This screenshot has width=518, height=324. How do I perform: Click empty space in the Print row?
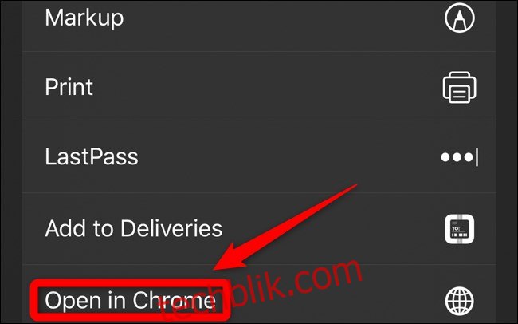click(x=265, y=87)
